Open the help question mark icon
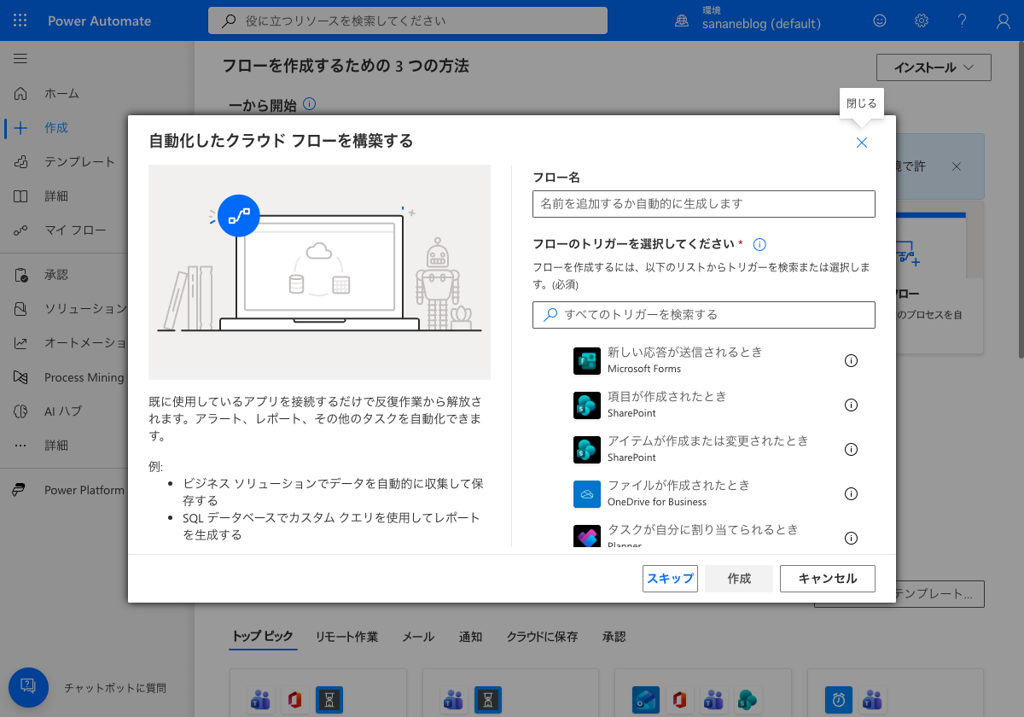 coord(963,20)
